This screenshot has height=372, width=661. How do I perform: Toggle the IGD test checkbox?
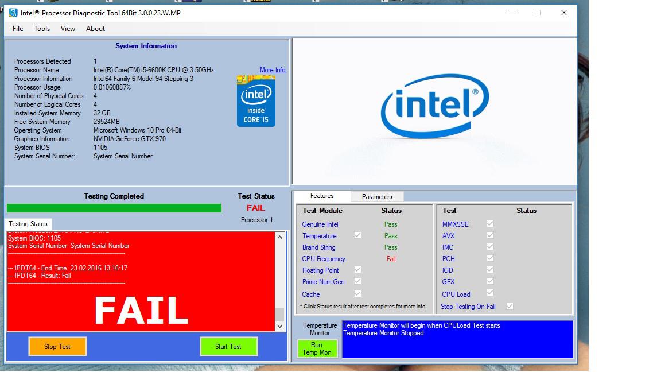click(x=490, y=269)
